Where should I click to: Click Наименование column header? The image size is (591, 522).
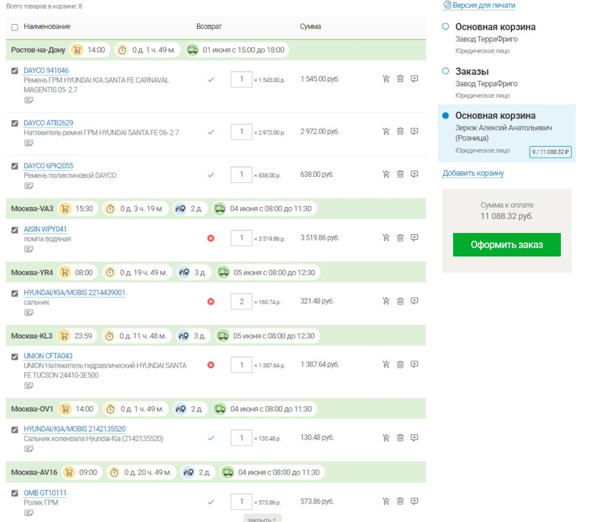[47, 27]
